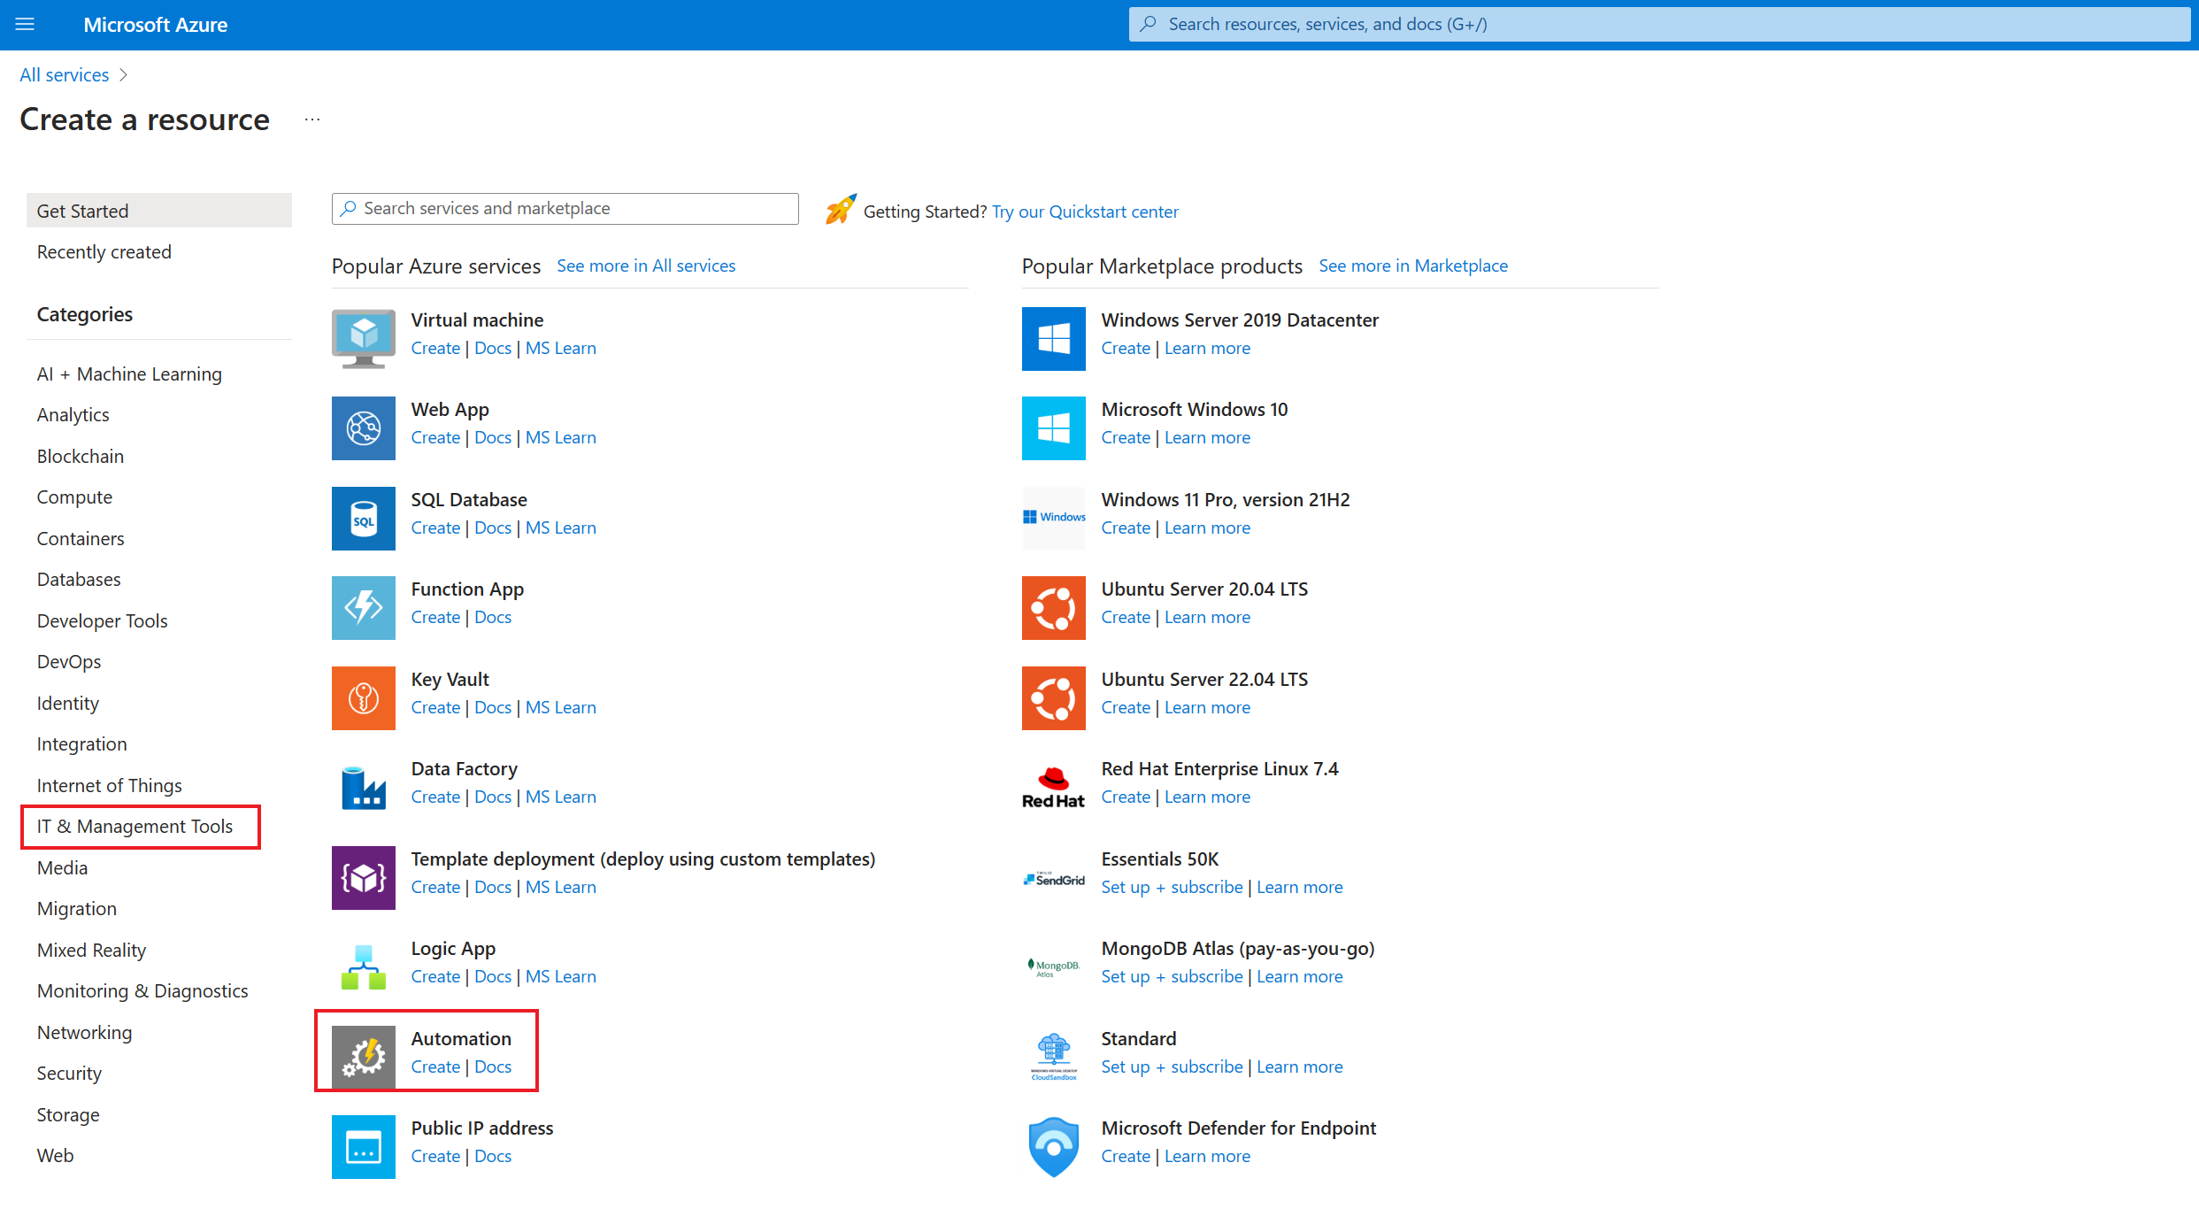Click the Red Hat Enterprise Linux logo
This screenshot has height=1209, width=2199.
click(1053, 787)
